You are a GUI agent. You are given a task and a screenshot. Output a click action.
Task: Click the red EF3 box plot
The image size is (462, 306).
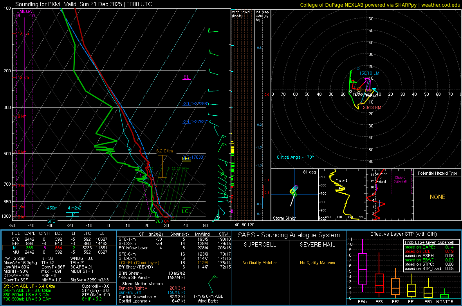pyautogui.click(x=379, y=275)
